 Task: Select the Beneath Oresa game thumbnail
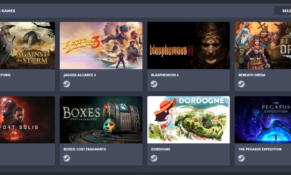(x=263, y=45)
